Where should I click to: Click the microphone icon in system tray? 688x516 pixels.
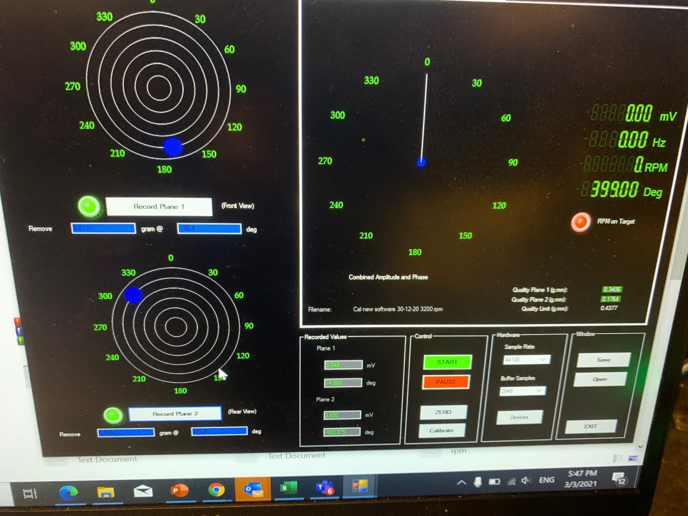[477, 482]
